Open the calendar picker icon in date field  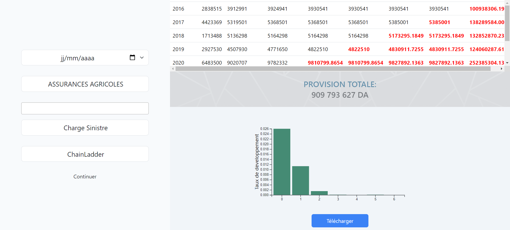132,57
